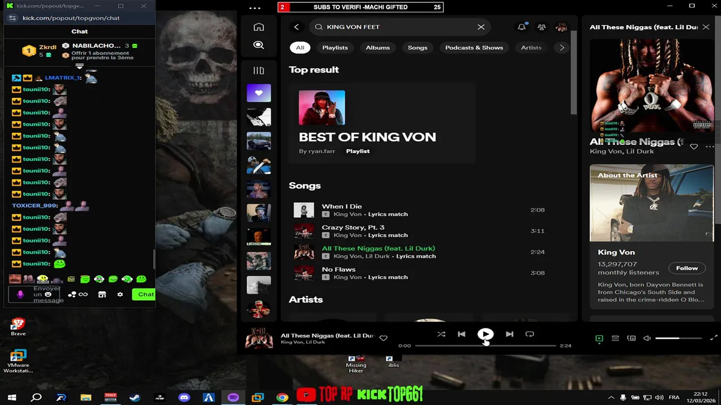Select the Playlists filter chip

pyautogui.click(x=335, y=47)
